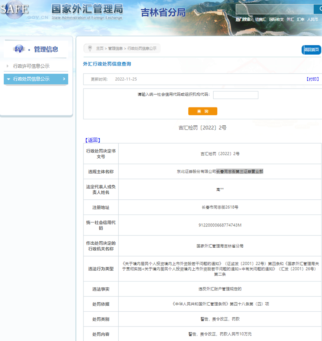Click the 【返回】 link above the table
The width and height of the screenshot is (322, 341).
click(93, 140)
